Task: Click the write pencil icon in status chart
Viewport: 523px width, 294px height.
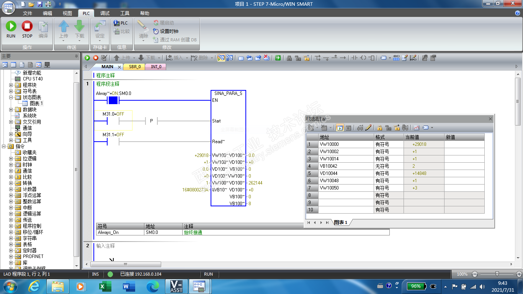Action: pyautogui.click(x=368, y=127)
